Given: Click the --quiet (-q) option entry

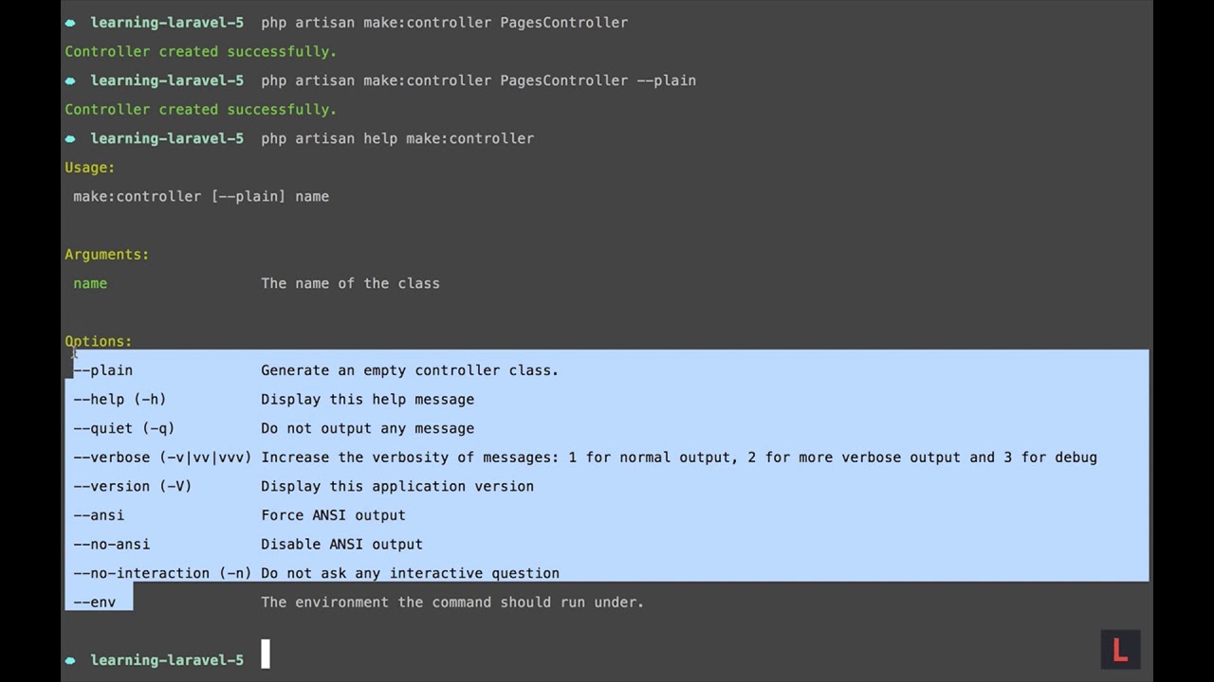Looking at the screenshot, I should point(124,428).
